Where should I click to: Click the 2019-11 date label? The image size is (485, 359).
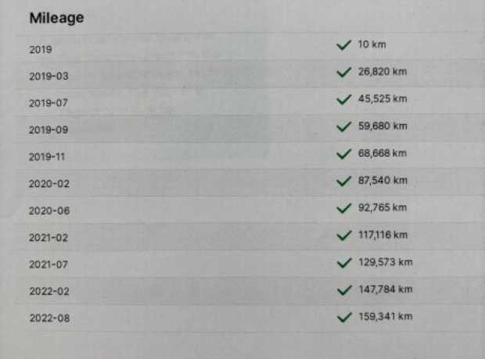[x=47, y=157]
